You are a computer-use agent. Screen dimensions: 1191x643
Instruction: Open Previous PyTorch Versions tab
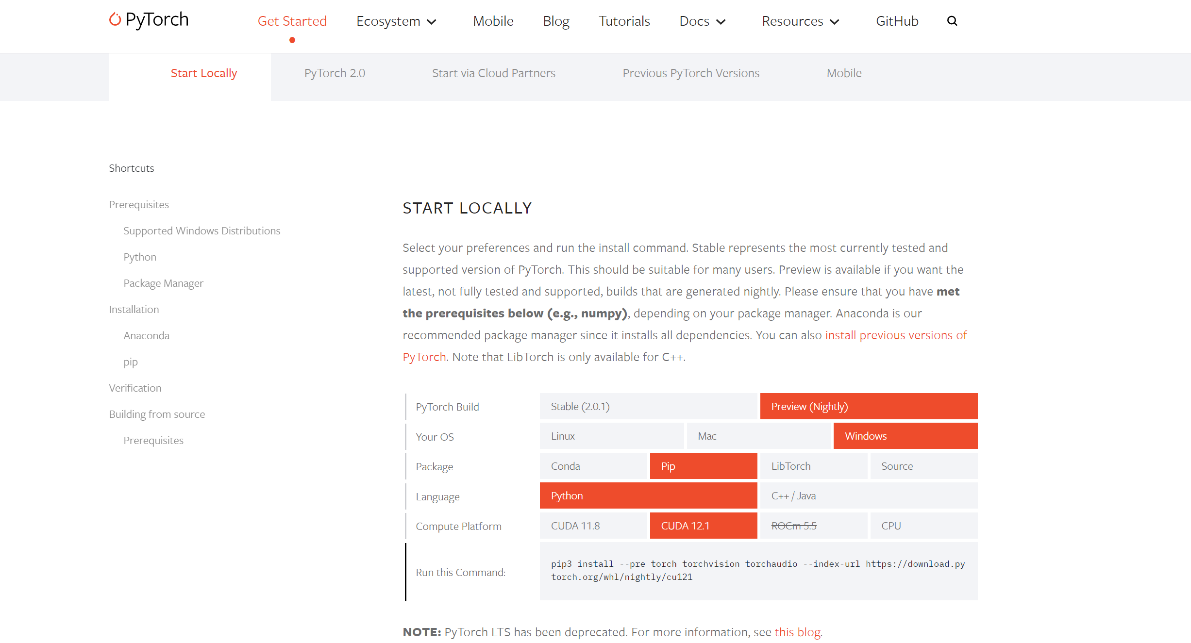tap(691, 73)
